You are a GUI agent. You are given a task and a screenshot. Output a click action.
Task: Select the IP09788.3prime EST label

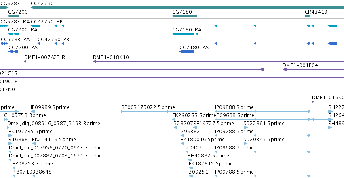234,132
